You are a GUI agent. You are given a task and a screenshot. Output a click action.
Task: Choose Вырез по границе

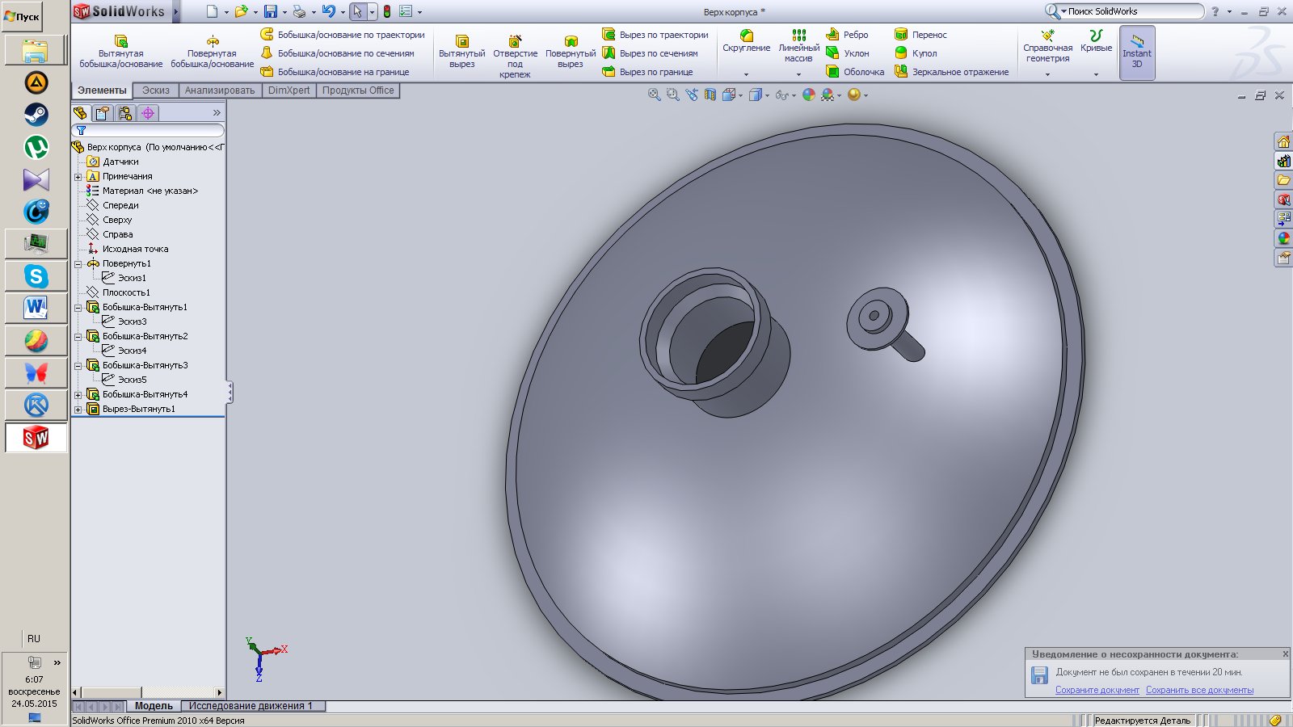(x=648, y=72)
